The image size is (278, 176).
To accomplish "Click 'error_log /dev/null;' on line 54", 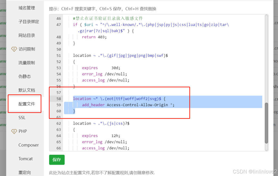I will point(104,74).
